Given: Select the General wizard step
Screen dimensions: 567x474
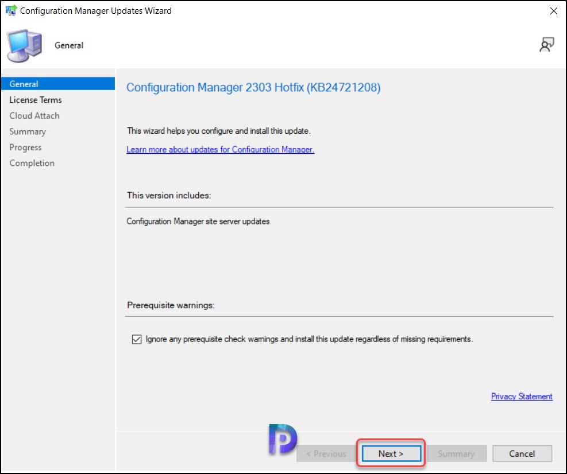Looking at the screenshot, I should pos(58,84).
